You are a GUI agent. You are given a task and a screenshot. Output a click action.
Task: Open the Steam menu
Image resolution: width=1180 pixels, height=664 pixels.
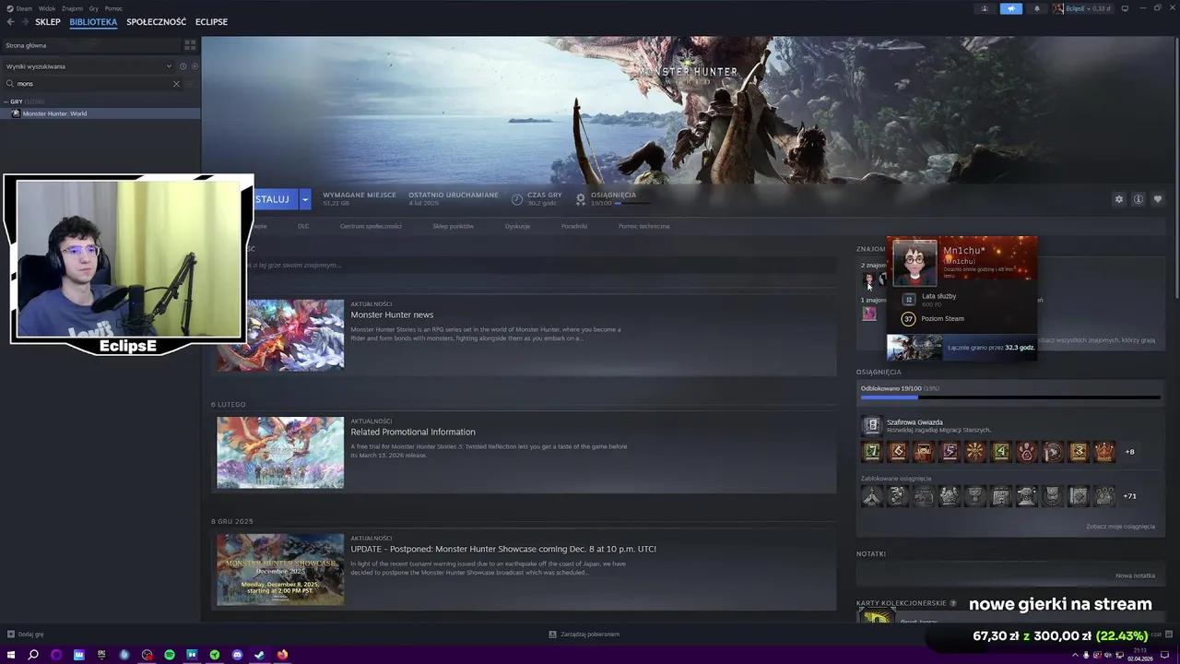[x=24, y=8]
